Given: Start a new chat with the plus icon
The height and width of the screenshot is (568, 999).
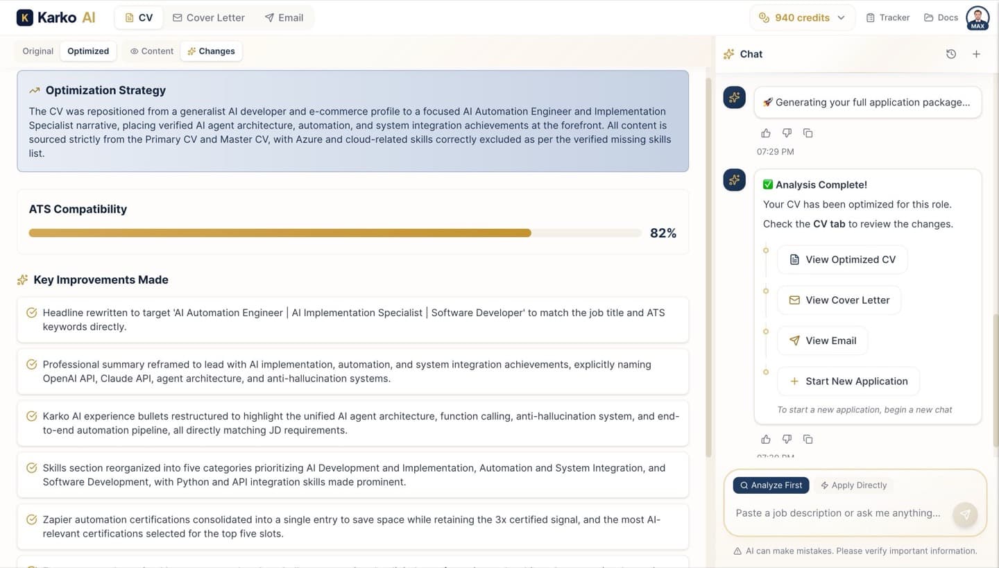Looking at the screenshot, I should point(976,53).
